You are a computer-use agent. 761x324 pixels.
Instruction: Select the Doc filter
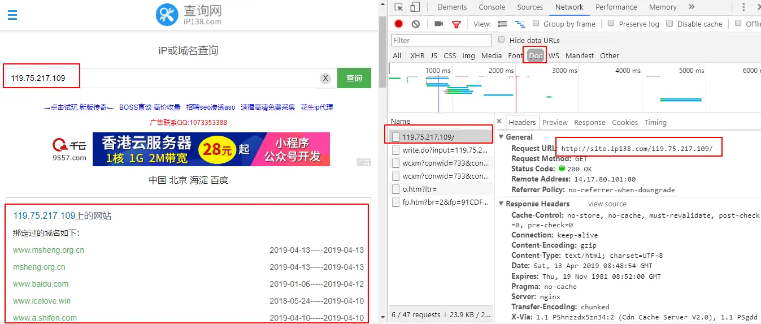pyautogui.click(x=536, y=55)
